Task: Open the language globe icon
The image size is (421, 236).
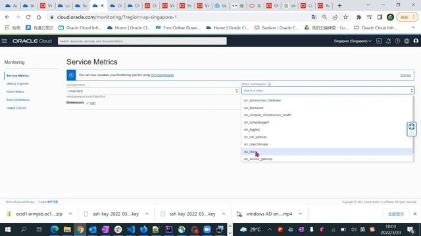Action: [x=407, y=41]
